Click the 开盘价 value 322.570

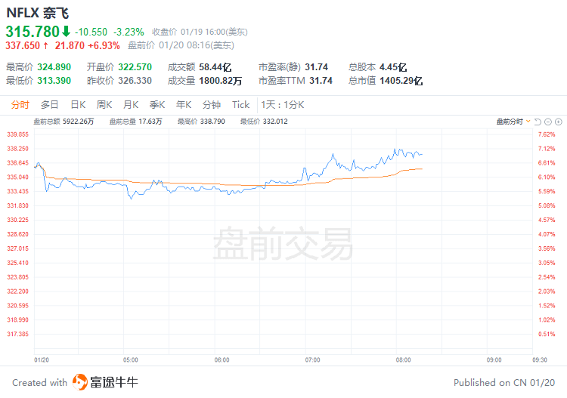tap(135, 67)
